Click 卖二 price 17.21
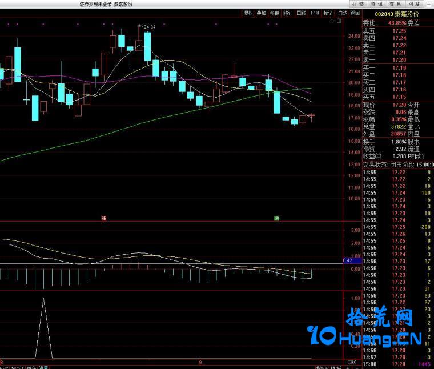The width and height of the screenshot is (434, 369). point(399,53)
